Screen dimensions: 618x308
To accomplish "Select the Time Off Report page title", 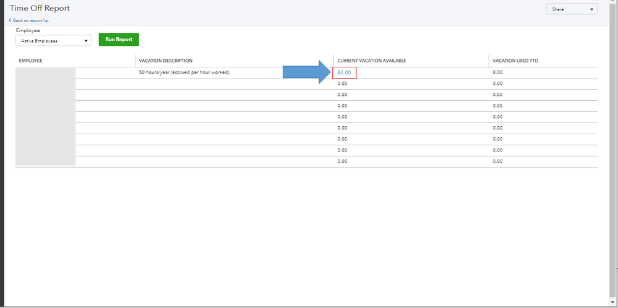I will pyautogui.click(x=40, y=8).
